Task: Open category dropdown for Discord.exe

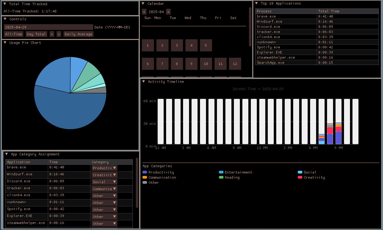Action: (x=104, y=182)
